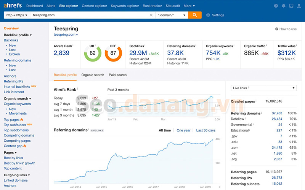The width and height of the screenshot is (305, 190).
Task: Click the Settings gear icon
Action: pyautogui.click(x=208, y=15)
